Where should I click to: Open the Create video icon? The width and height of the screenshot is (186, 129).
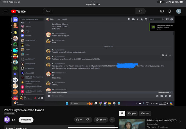[x=162, y=11]
